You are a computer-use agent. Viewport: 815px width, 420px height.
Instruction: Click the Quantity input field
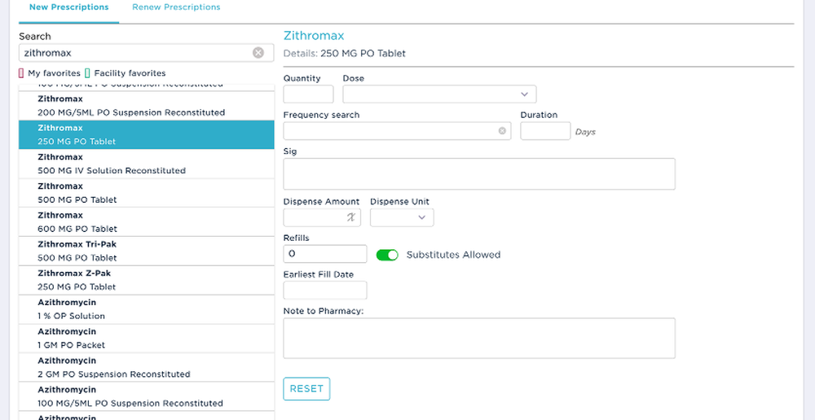(308, 94)
